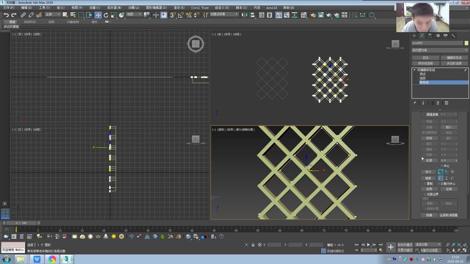Select the 线段 sub-object level in stack
The height and width of the screenshot is (264, 470).
coord(423,78)
